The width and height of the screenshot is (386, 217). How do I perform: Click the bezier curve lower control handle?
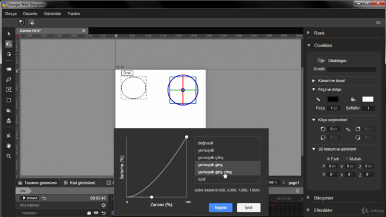(151, 197)
